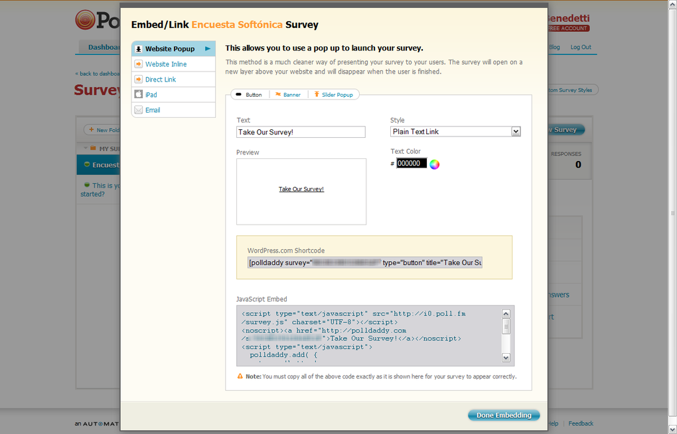The image size is (677, 434).
Task: Click the warning triangle beside the Note
Action: coord(240,376)
